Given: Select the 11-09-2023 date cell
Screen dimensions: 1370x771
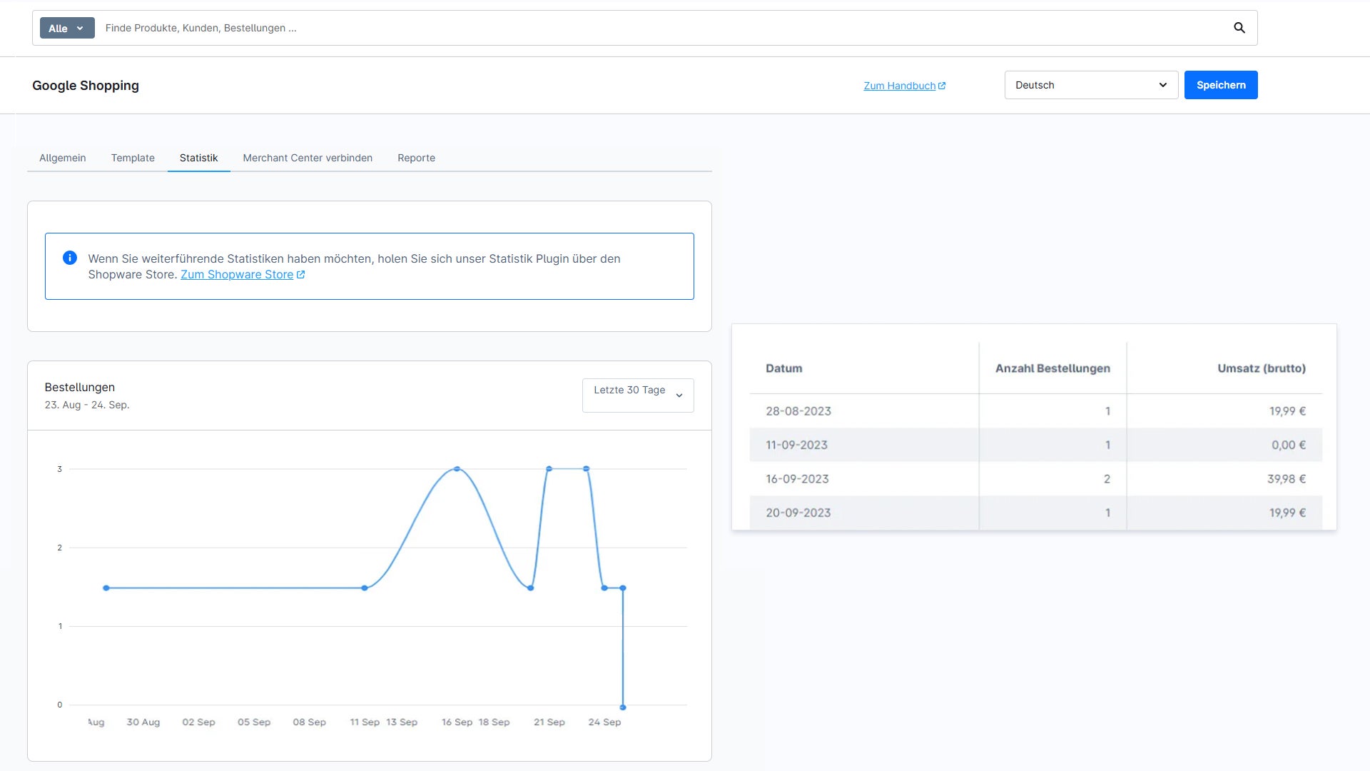Looking at the screenshot, I should coord(796,445).
